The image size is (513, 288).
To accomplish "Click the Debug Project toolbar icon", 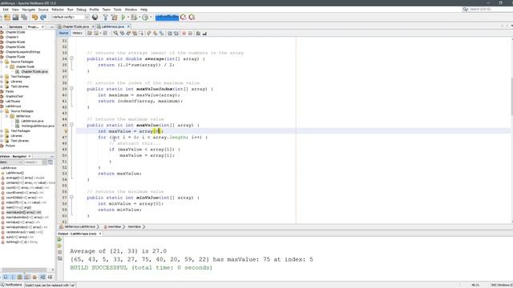I will (134, 17).
